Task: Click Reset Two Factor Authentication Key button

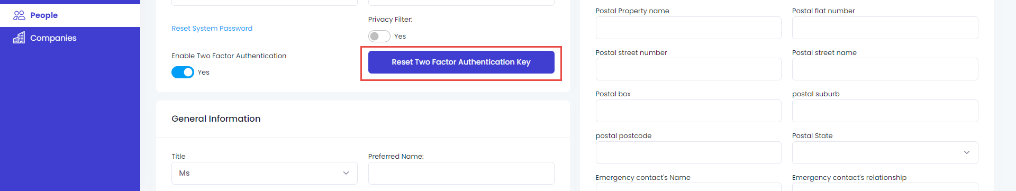Action: [x=461, y=62]
